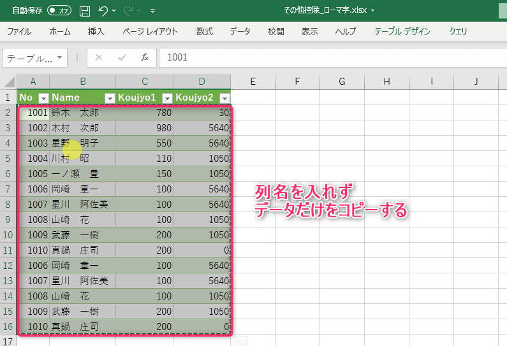Screen dimensions: 507x346
Task: Click the Select All corner triangle
Action: click(x=9, y=82)
